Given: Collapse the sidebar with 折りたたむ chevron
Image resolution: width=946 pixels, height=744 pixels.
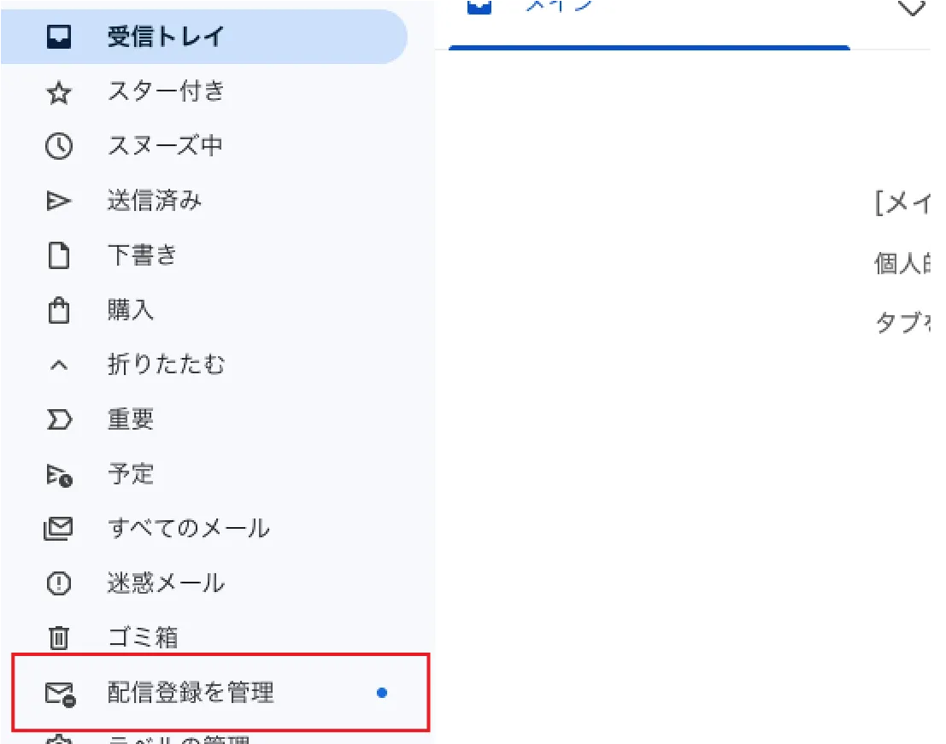Looking at the screenshot, I should click(x=58, y=364).
